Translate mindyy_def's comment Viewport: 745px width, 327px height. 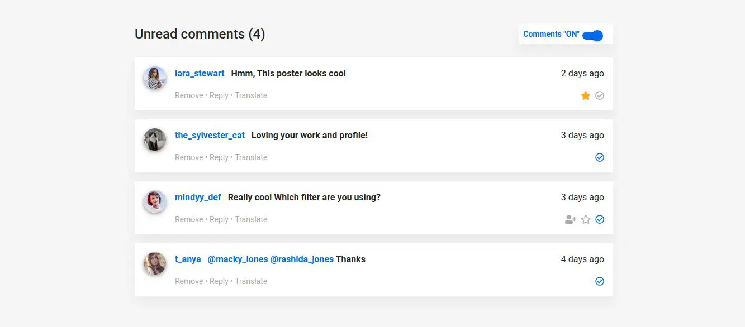click(x=251, y=220)
